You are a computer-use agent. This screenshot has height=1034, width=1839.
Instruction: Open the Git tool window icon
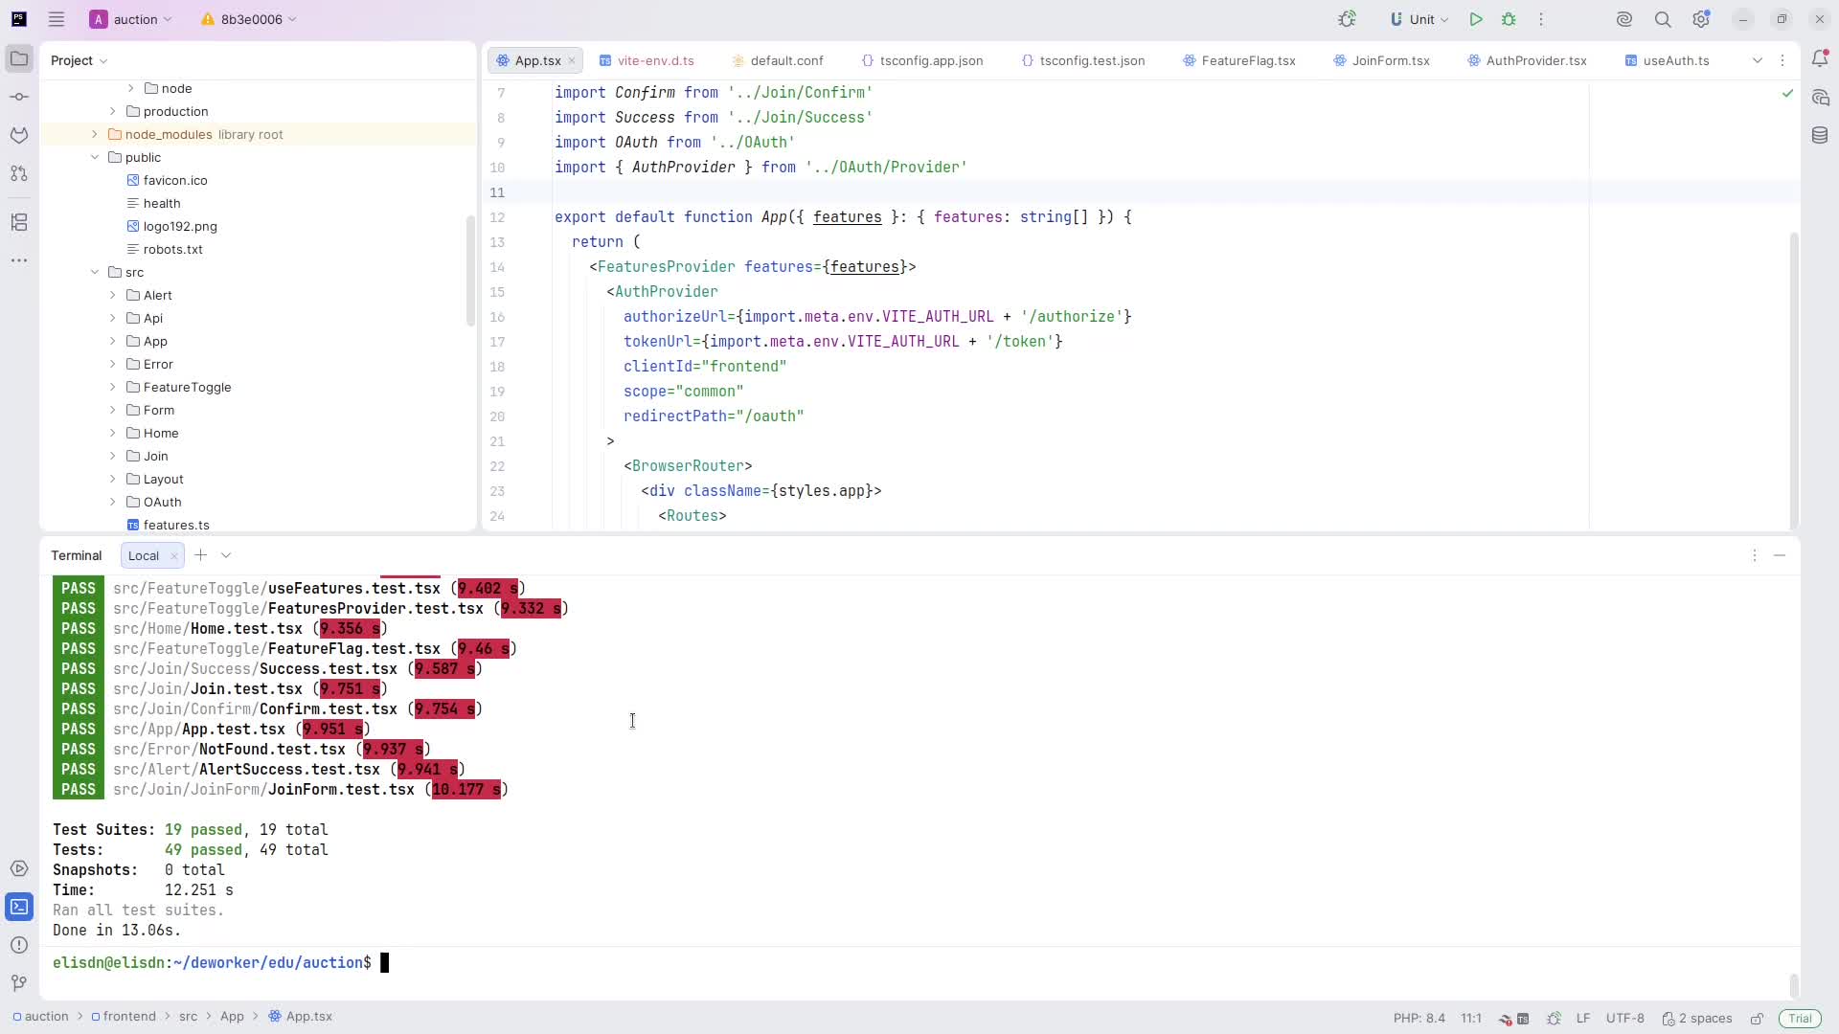(x=19, y=983)
